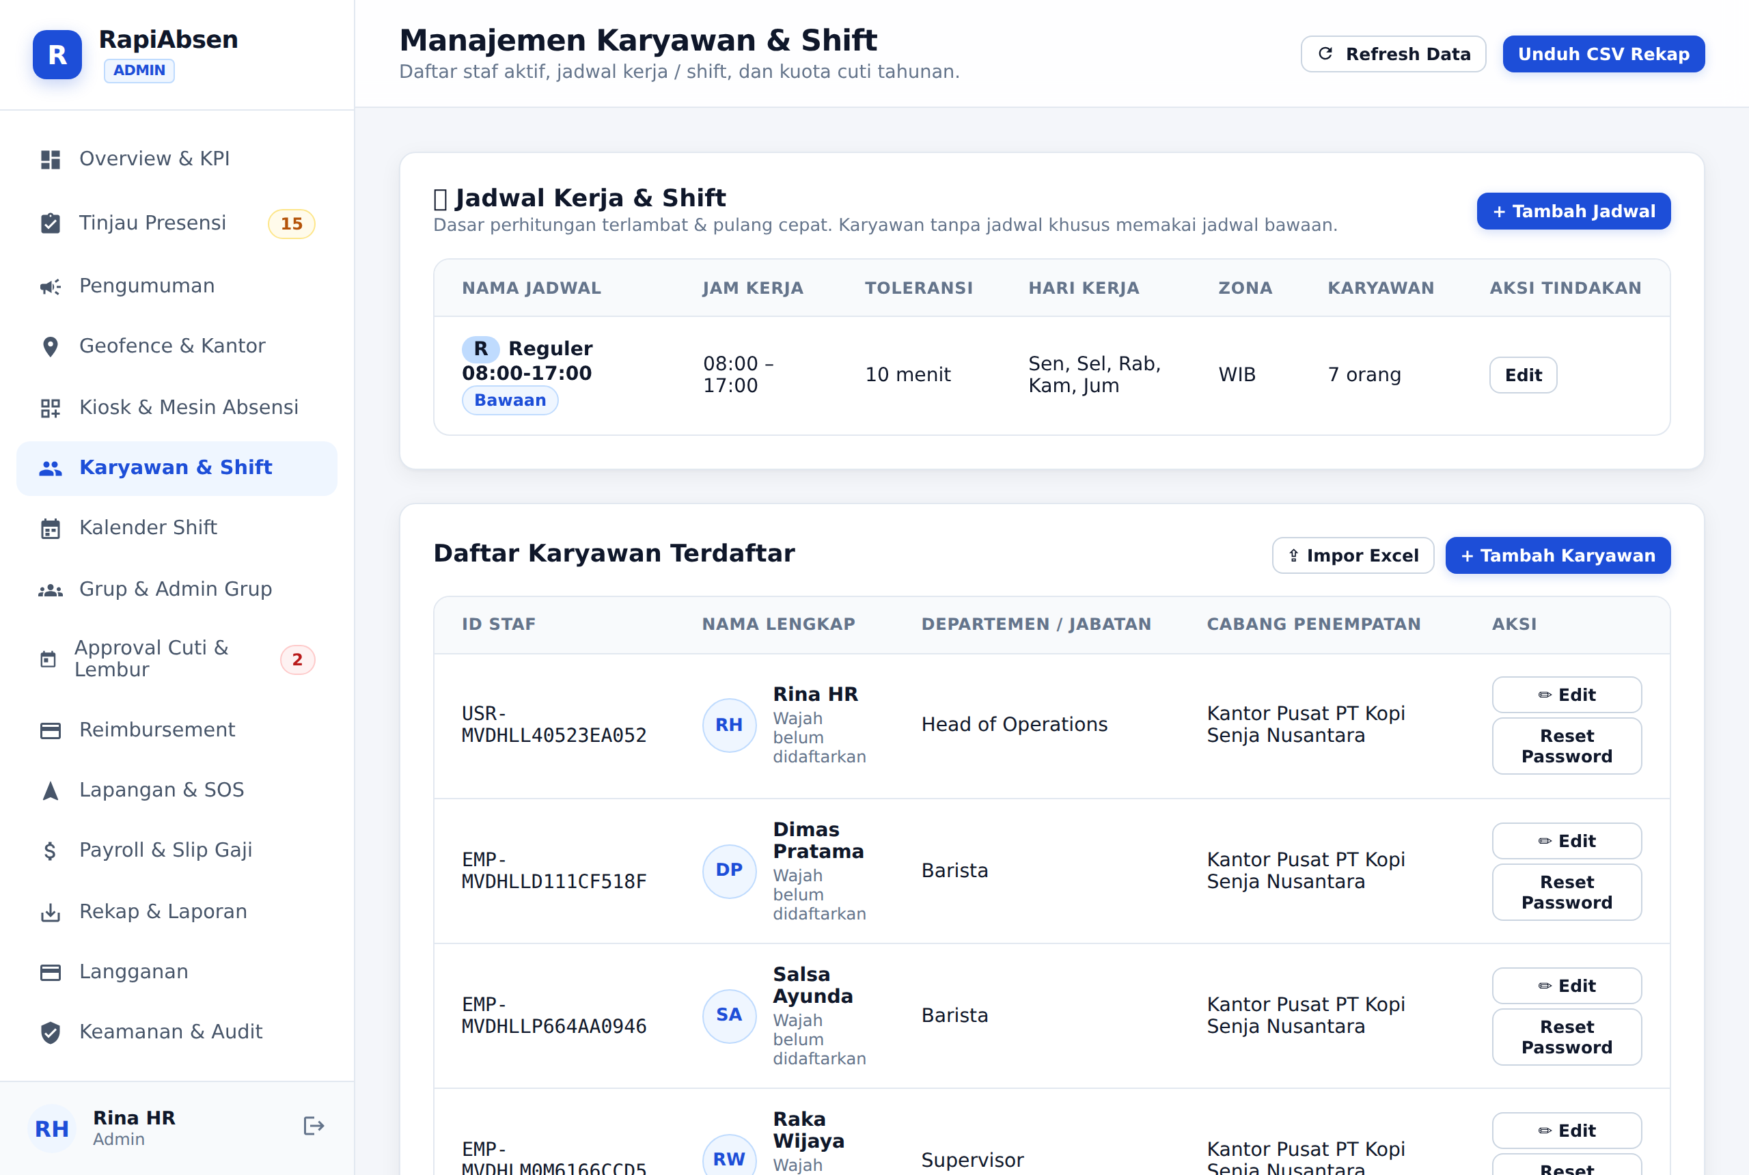This screenshot has width=1749, height=1175.
Task: Click the Pengumuman megaphone icon
Action: point(50,286)
